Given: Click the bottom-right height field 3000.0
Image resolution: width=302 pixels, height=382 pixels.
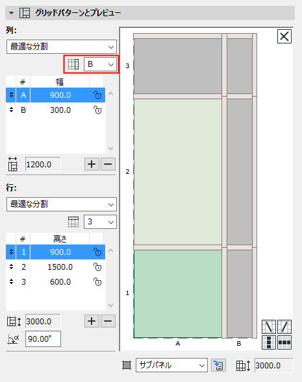Looking at the screenshot, I should (x=273, y=365).
